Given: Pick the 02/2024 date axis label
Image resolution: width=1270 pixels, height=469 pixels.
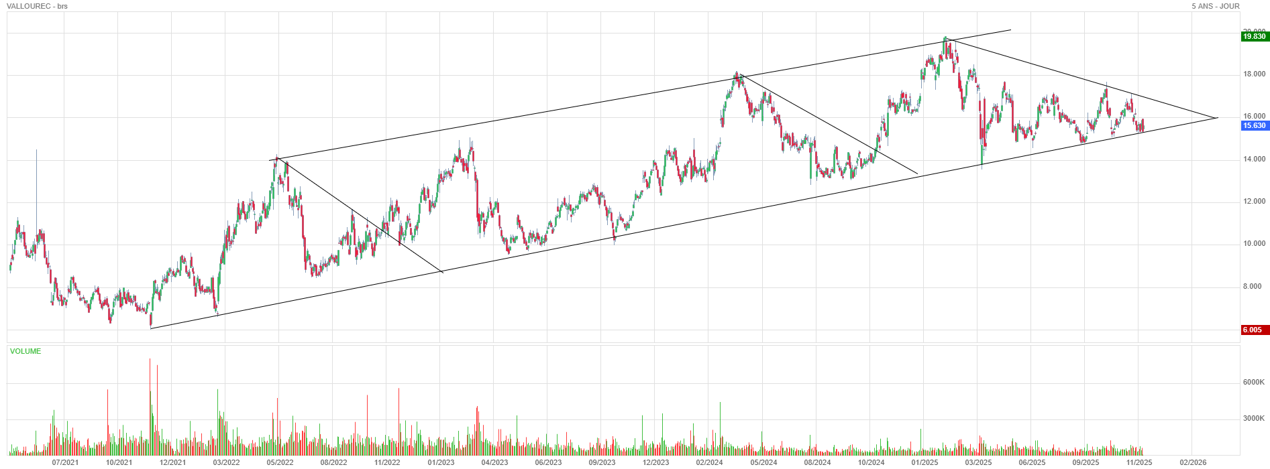Looking at the screenshot, I should tap(709, 462).
